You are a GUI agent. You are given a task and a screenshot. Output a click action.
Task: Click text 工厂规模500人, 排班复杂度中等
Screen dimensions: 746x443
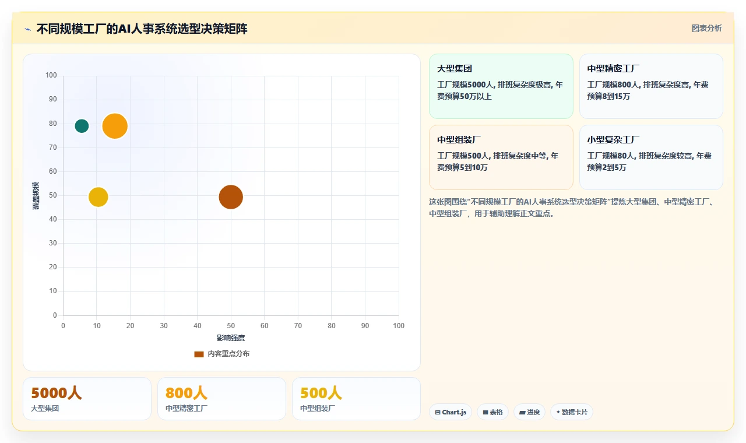(x=492, y=156)
